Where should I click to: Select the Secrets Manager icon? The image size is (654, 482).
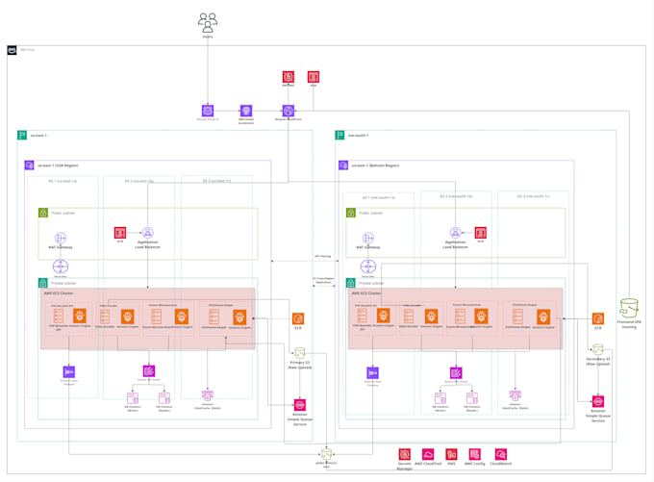(404, 454)
